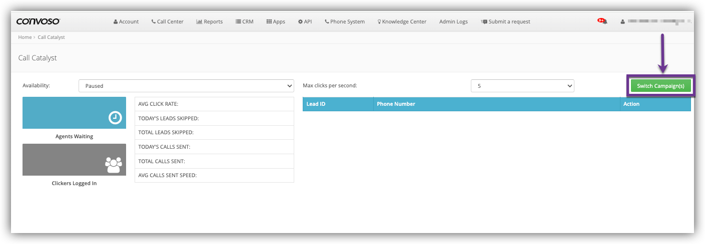
Task: Go to Admin Logs
Action: pos(453,21)
